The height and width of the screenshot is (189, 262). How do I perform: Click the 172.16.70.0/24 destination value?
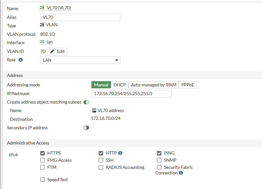[x=106, y=118]
